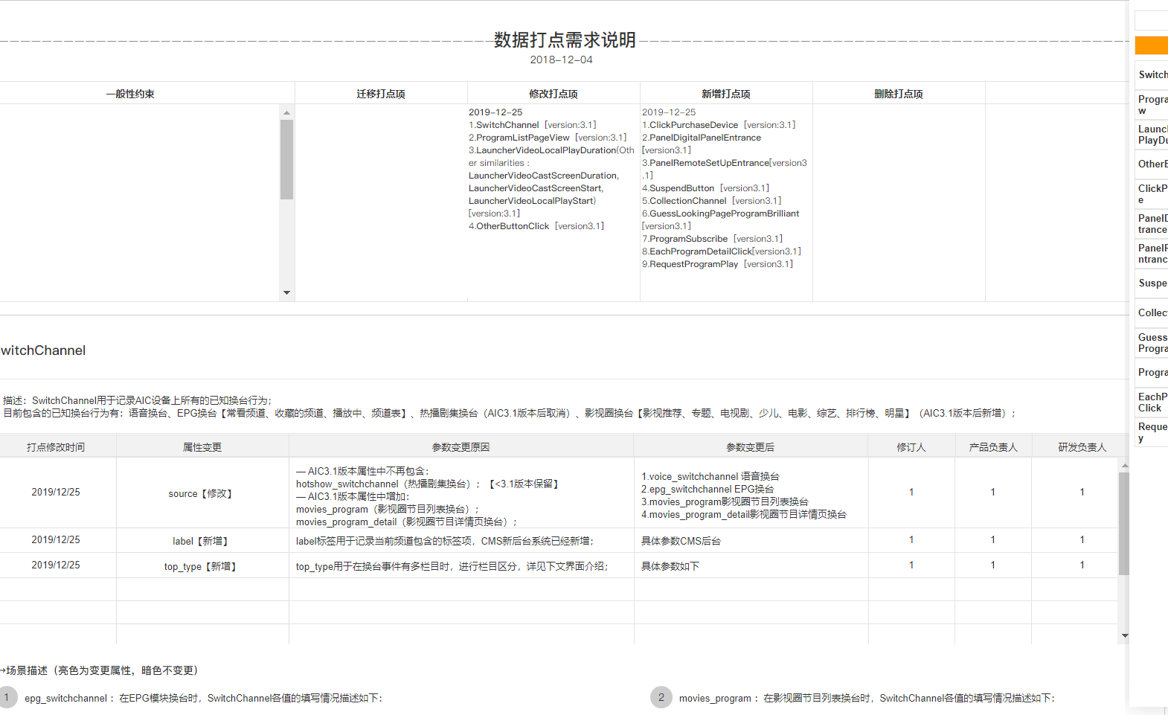Click the 研发负责人 value in the source row
Screen dimensions: 1168x715
coord(1082,492)
